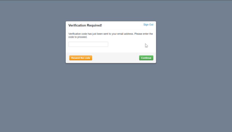Click the orange Resend the code button

[81, 58]
